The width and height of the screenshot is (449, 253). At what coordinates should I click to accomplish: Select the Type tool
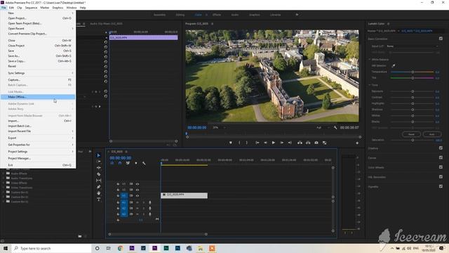pos(98,200)
